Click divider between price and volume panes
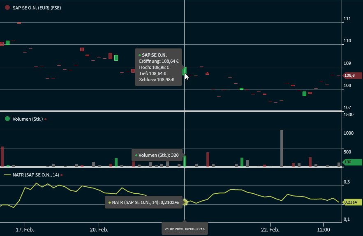 (x=171, y=111)
